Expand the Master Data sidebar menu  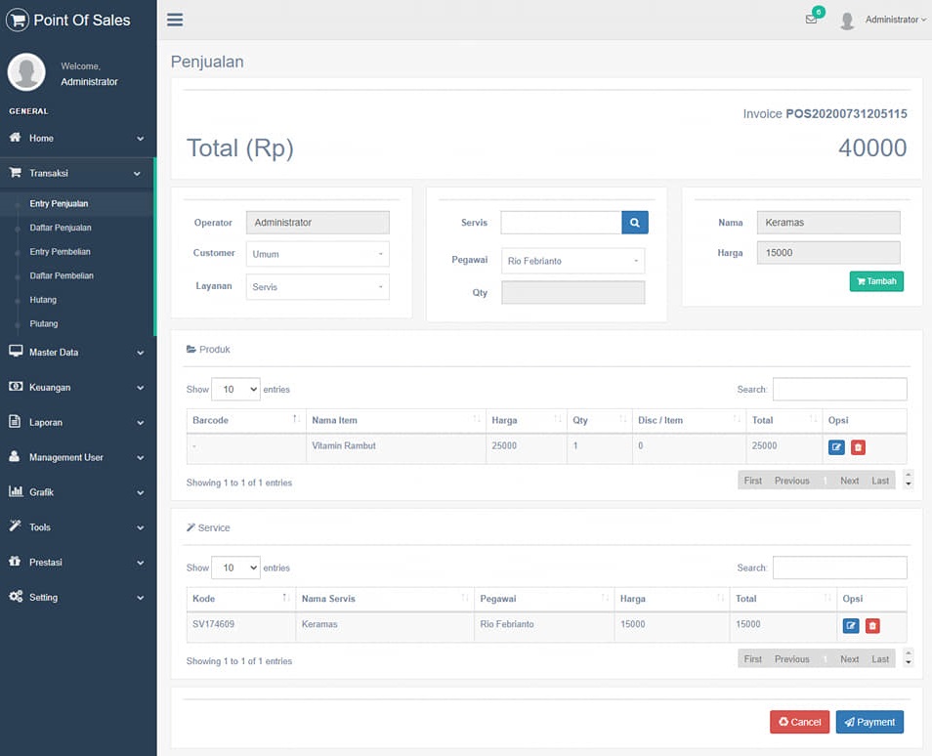coord(77,353)
